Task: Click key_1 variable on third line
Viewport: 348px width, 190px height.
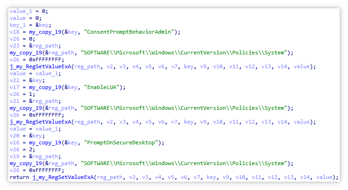Action: tap(18, 24)
